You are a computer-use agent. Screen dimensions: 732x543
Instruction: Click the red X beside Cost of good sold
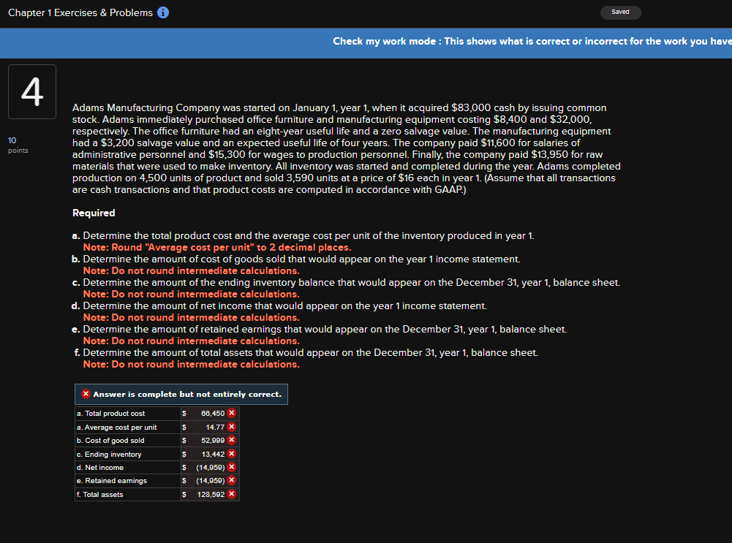(x=232, y=440)
